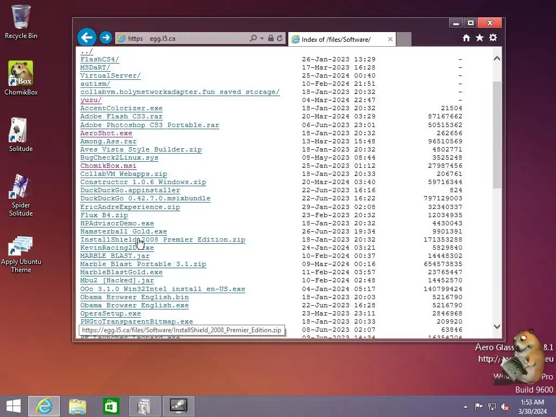Screen dimensions: 556x417
Task: Download AccentColorizer.exe
Action: coord(121,108)
